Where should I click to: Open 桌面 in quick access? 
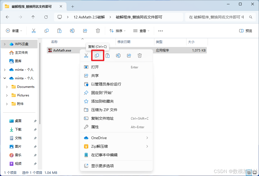[x=15, y=121]
